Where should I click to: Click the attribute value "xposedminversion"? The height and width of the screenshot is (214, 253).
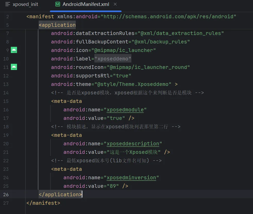[131, 177]
